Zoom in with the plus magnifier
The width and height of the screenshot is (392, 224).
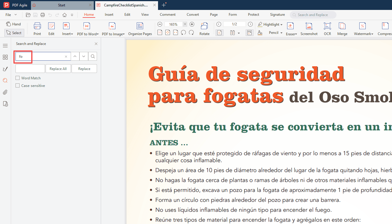pyautogui.click(x=192, y=24)
